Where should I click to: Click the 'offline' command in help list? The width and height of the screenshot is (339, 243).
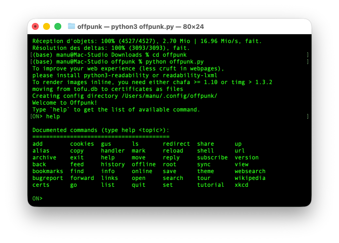[x=144, y=164]
